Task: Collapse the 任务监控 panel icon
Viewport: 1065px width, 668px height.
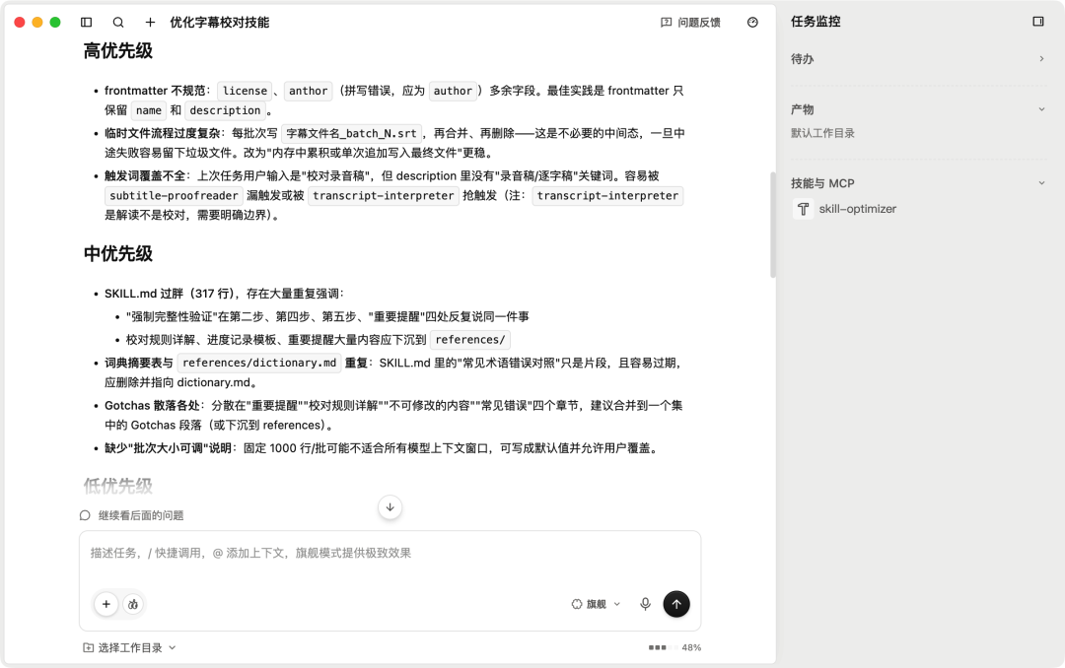Action: point(1037,22)
